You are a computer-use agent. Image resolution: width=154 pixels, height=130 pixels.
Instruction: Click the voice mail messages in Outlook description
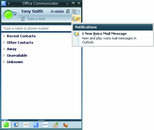pyautogui.click(x=109, y=40)
